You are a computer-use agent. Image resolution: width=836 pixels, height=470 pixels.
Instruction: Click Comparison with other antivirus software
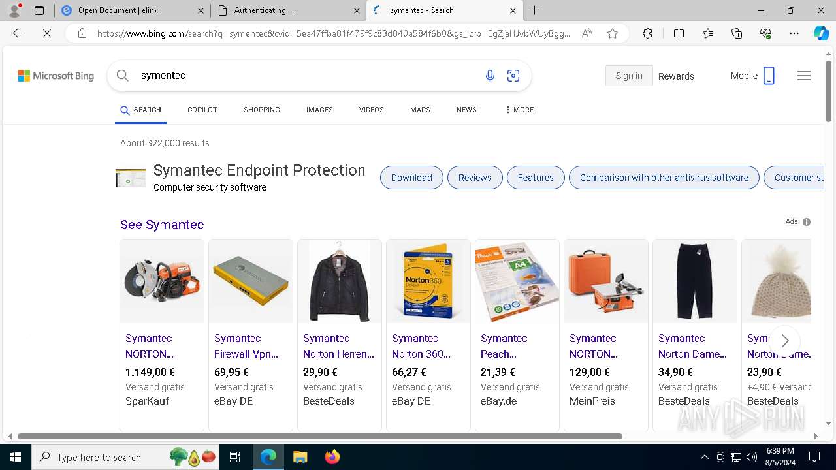pyautogui.click(x=664, y=178)
